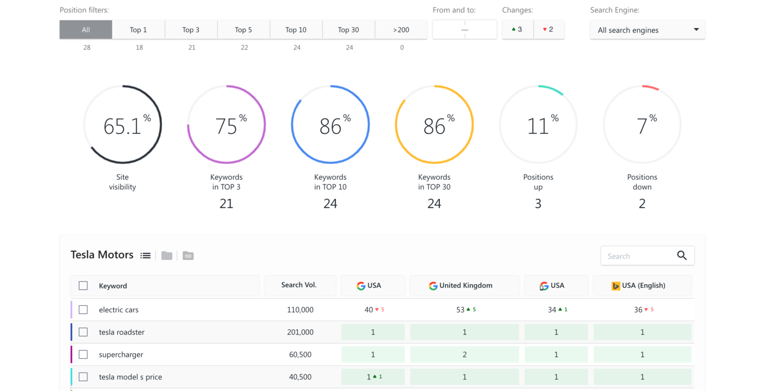Click the Google icon in the United Kingdom column

click(x=432, y=285)
